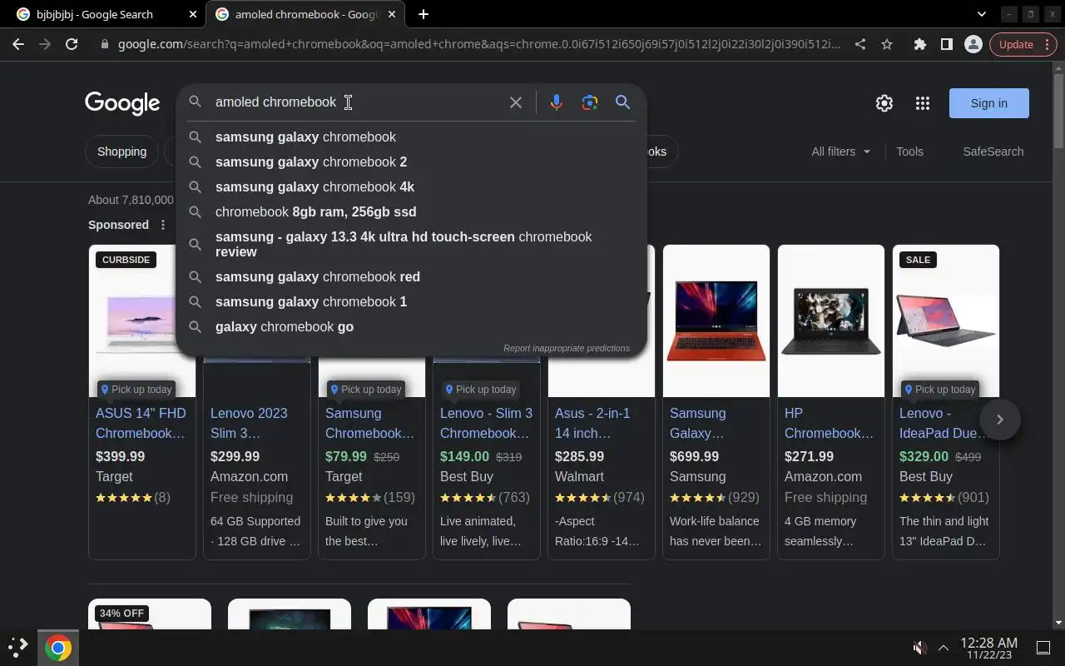This screenshot has height=666, width=1065.
Task: Open the Chrome extensions puzzle icon
Action: pos(919,44)
